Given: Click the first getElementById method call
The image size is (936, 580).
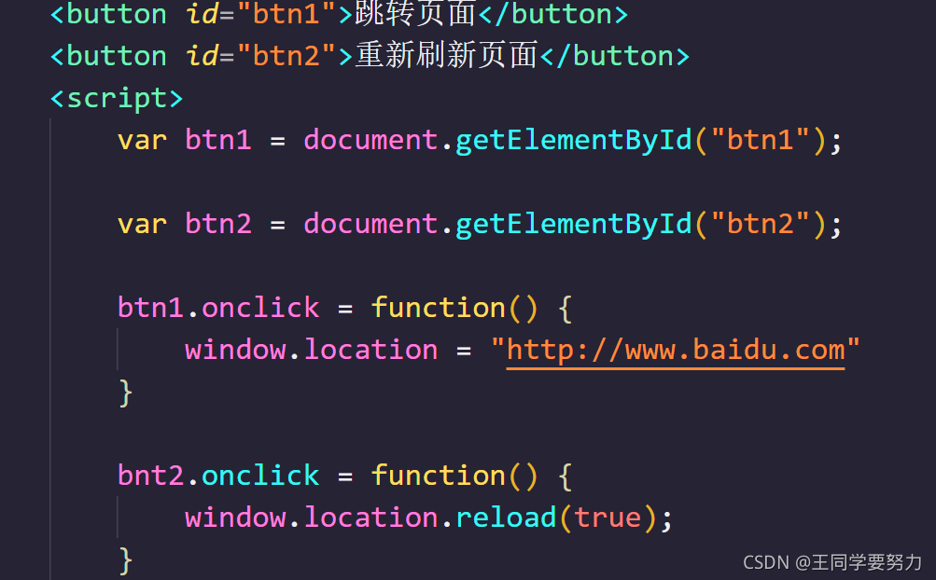Looking at the screenshot, I should click(x=573, y=142).
